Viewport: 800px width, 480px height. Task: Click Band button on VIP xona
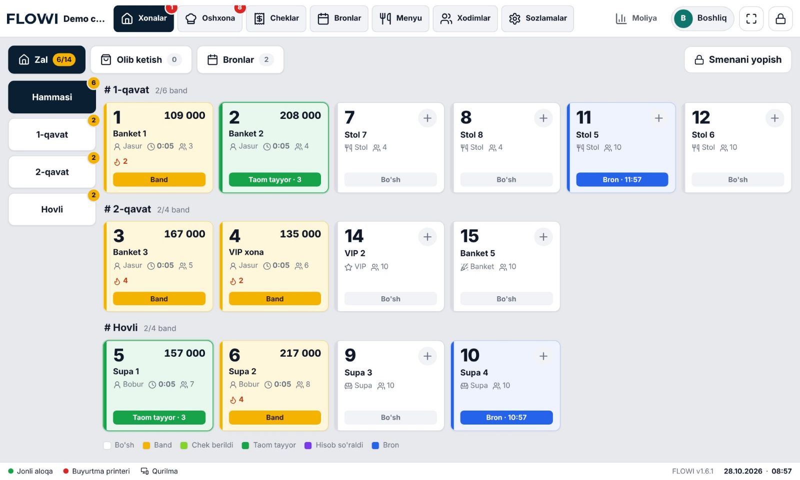275,299
